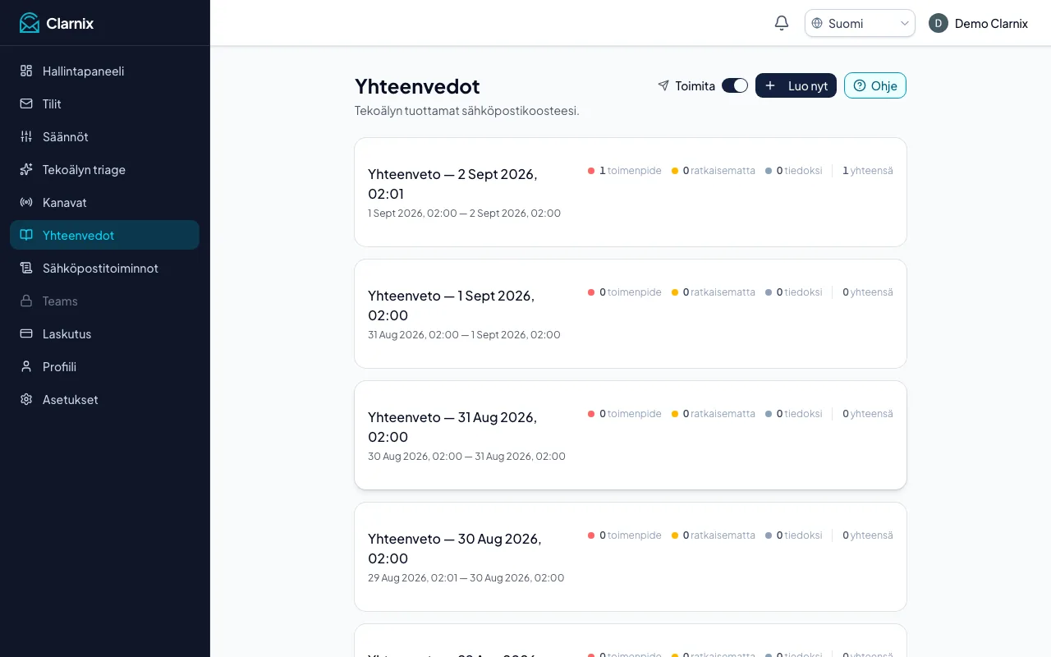This screenshot has width=1051, height=657.
Task: Click the Kanavat broadcast icon
Action: coord(26,202)
